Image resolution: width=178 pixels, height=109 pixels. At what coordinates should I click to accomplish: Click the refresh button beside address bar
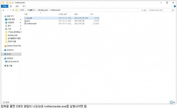[x=146, y=10]
